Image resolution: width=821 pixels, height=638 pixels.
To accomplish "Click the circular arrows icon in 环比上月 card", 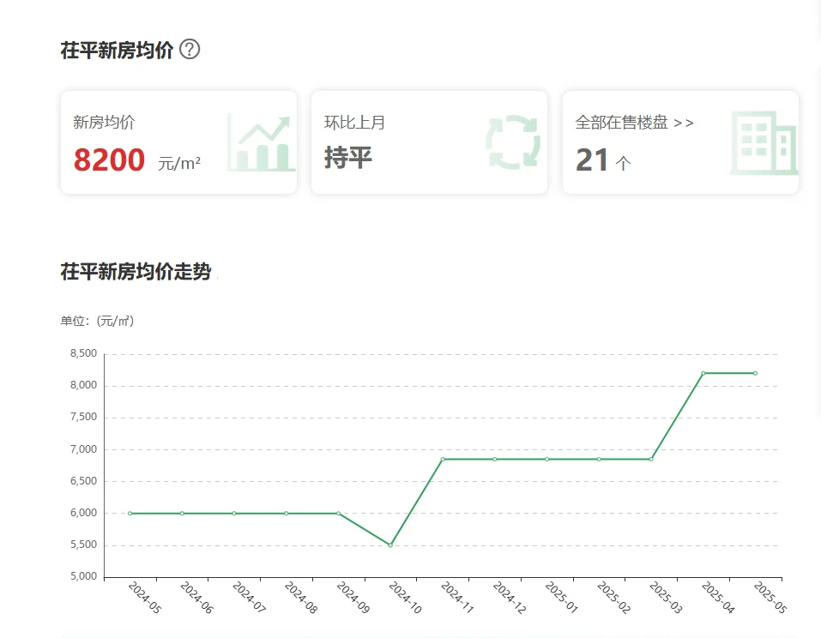I will (513, 142).
